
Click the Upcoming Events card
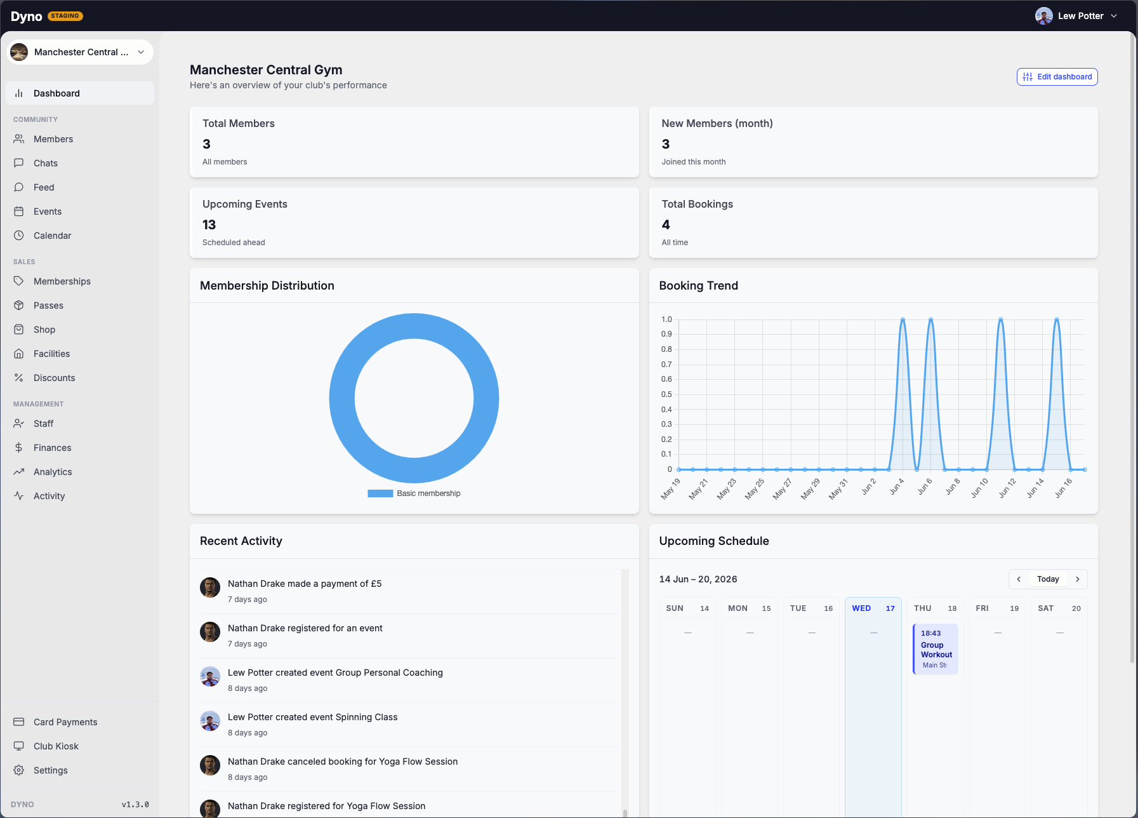pyautogui.click(x=414, y=223)
